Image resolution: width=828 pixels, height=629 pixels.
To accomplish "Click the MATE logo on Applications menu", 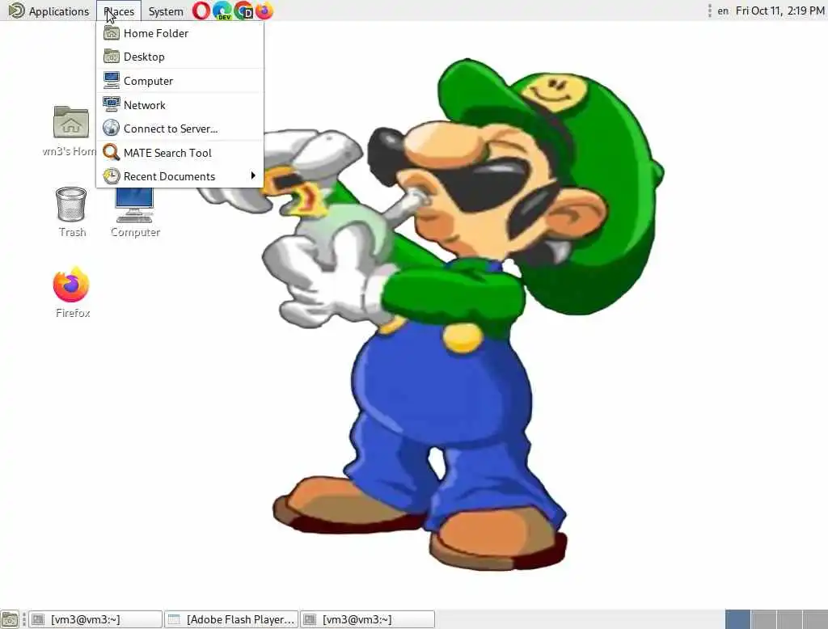I will coord(16,11).
